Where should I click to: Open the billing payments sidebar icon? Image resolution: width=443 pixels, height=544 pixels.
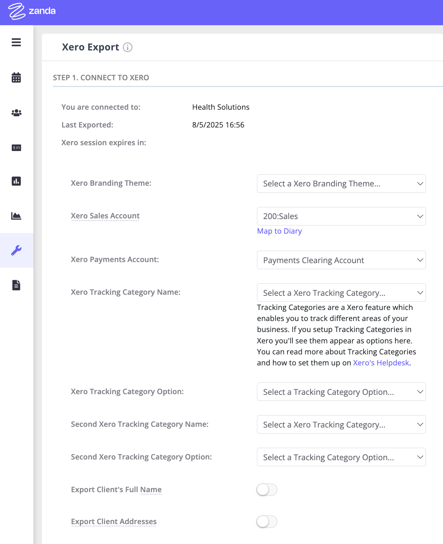(16, 148)
